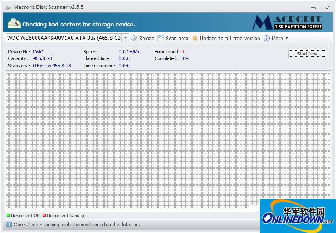
Task: Click the Macrorit app icon in the title bar
Action: pos(8,7)
